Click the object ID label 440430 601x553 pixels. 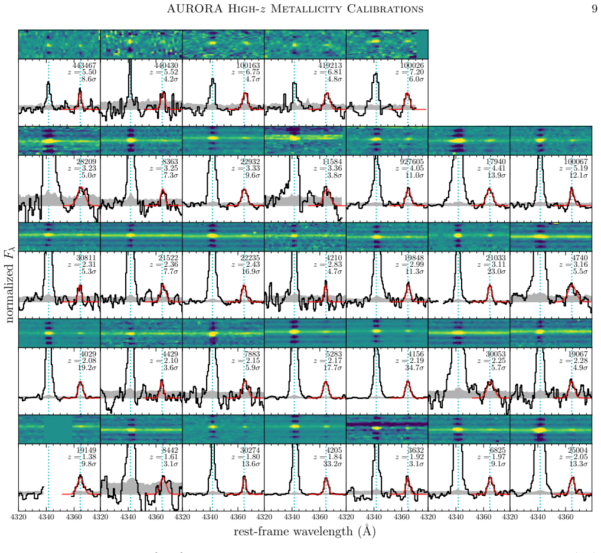coord(166,66)
